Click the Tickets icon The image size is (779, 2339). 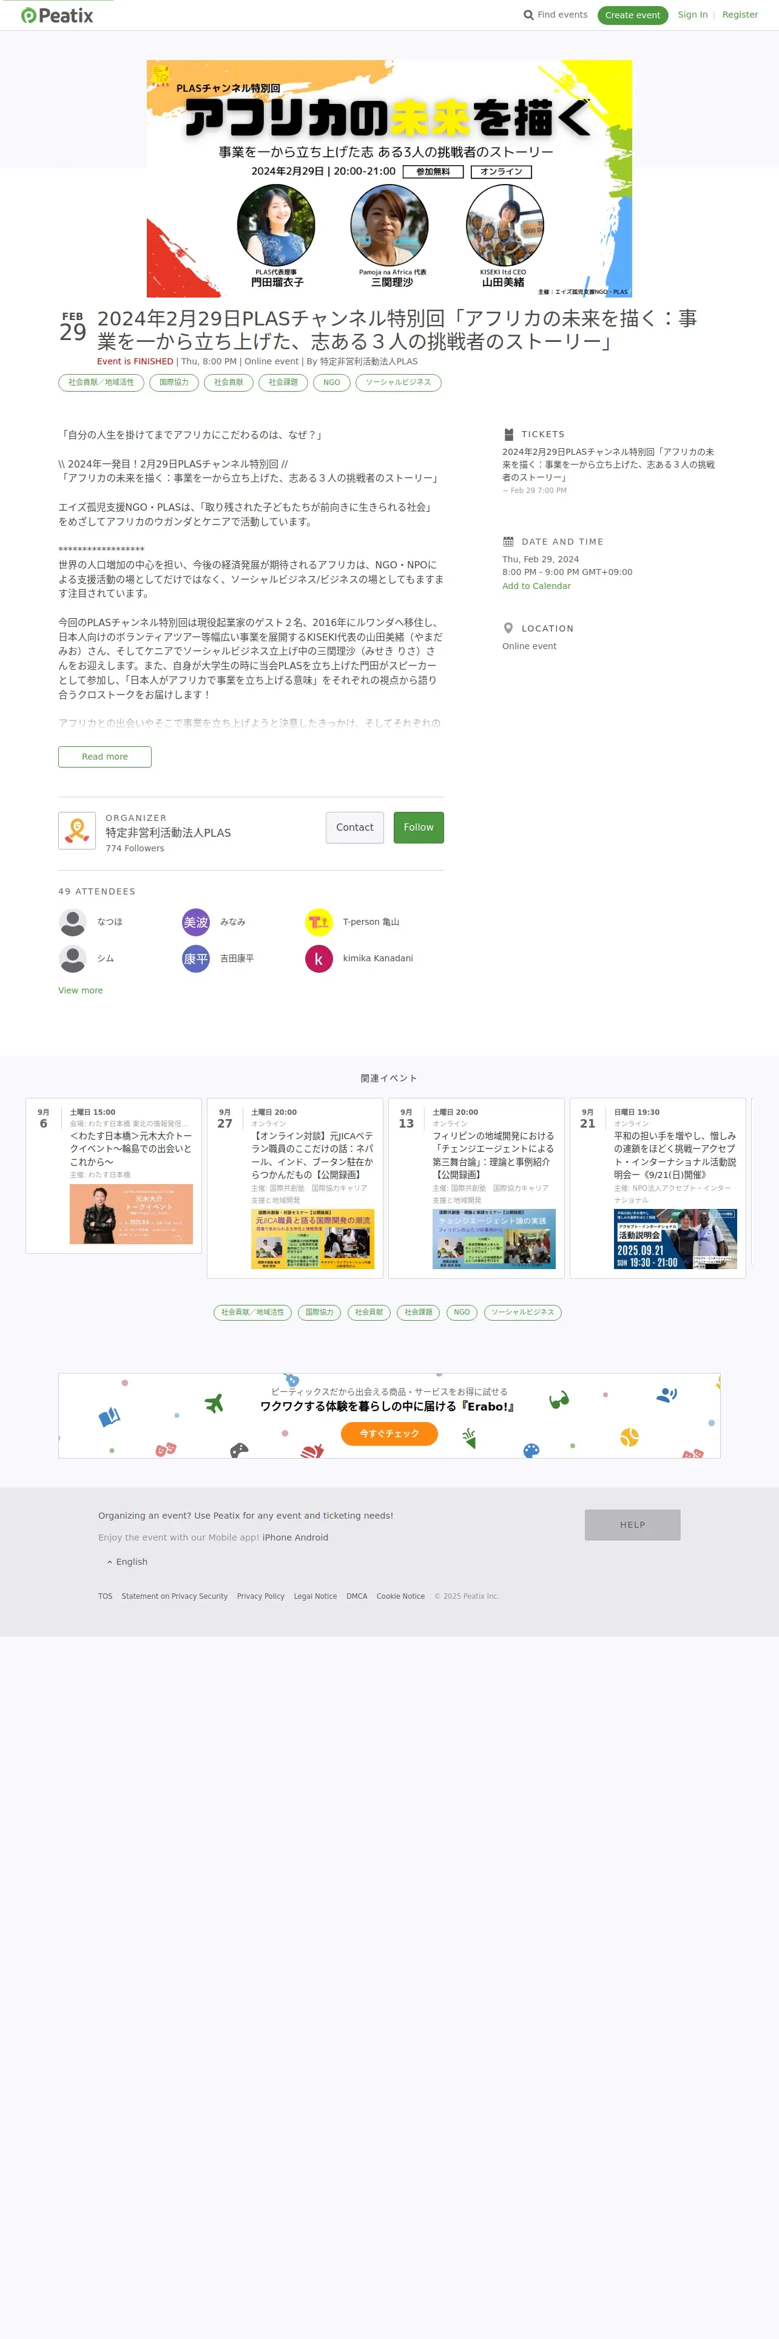[509, 435]
